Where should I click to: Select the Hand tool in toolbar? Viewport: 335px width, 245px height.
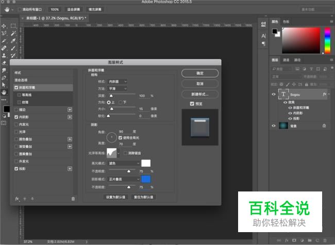pos(4,92)
